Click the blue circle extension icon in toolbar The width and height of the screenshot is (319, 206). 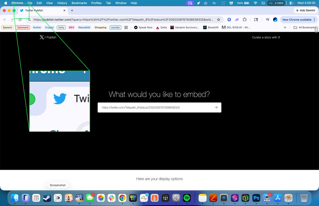[x=229, y=20]
